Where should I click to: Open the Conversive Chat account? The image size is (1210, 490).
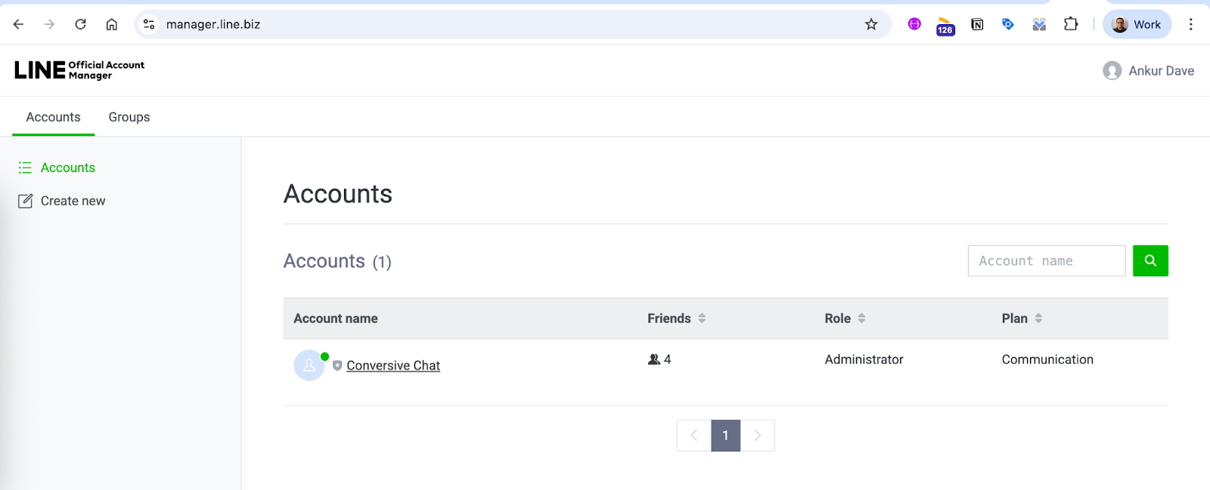click(x=393, y=365)
